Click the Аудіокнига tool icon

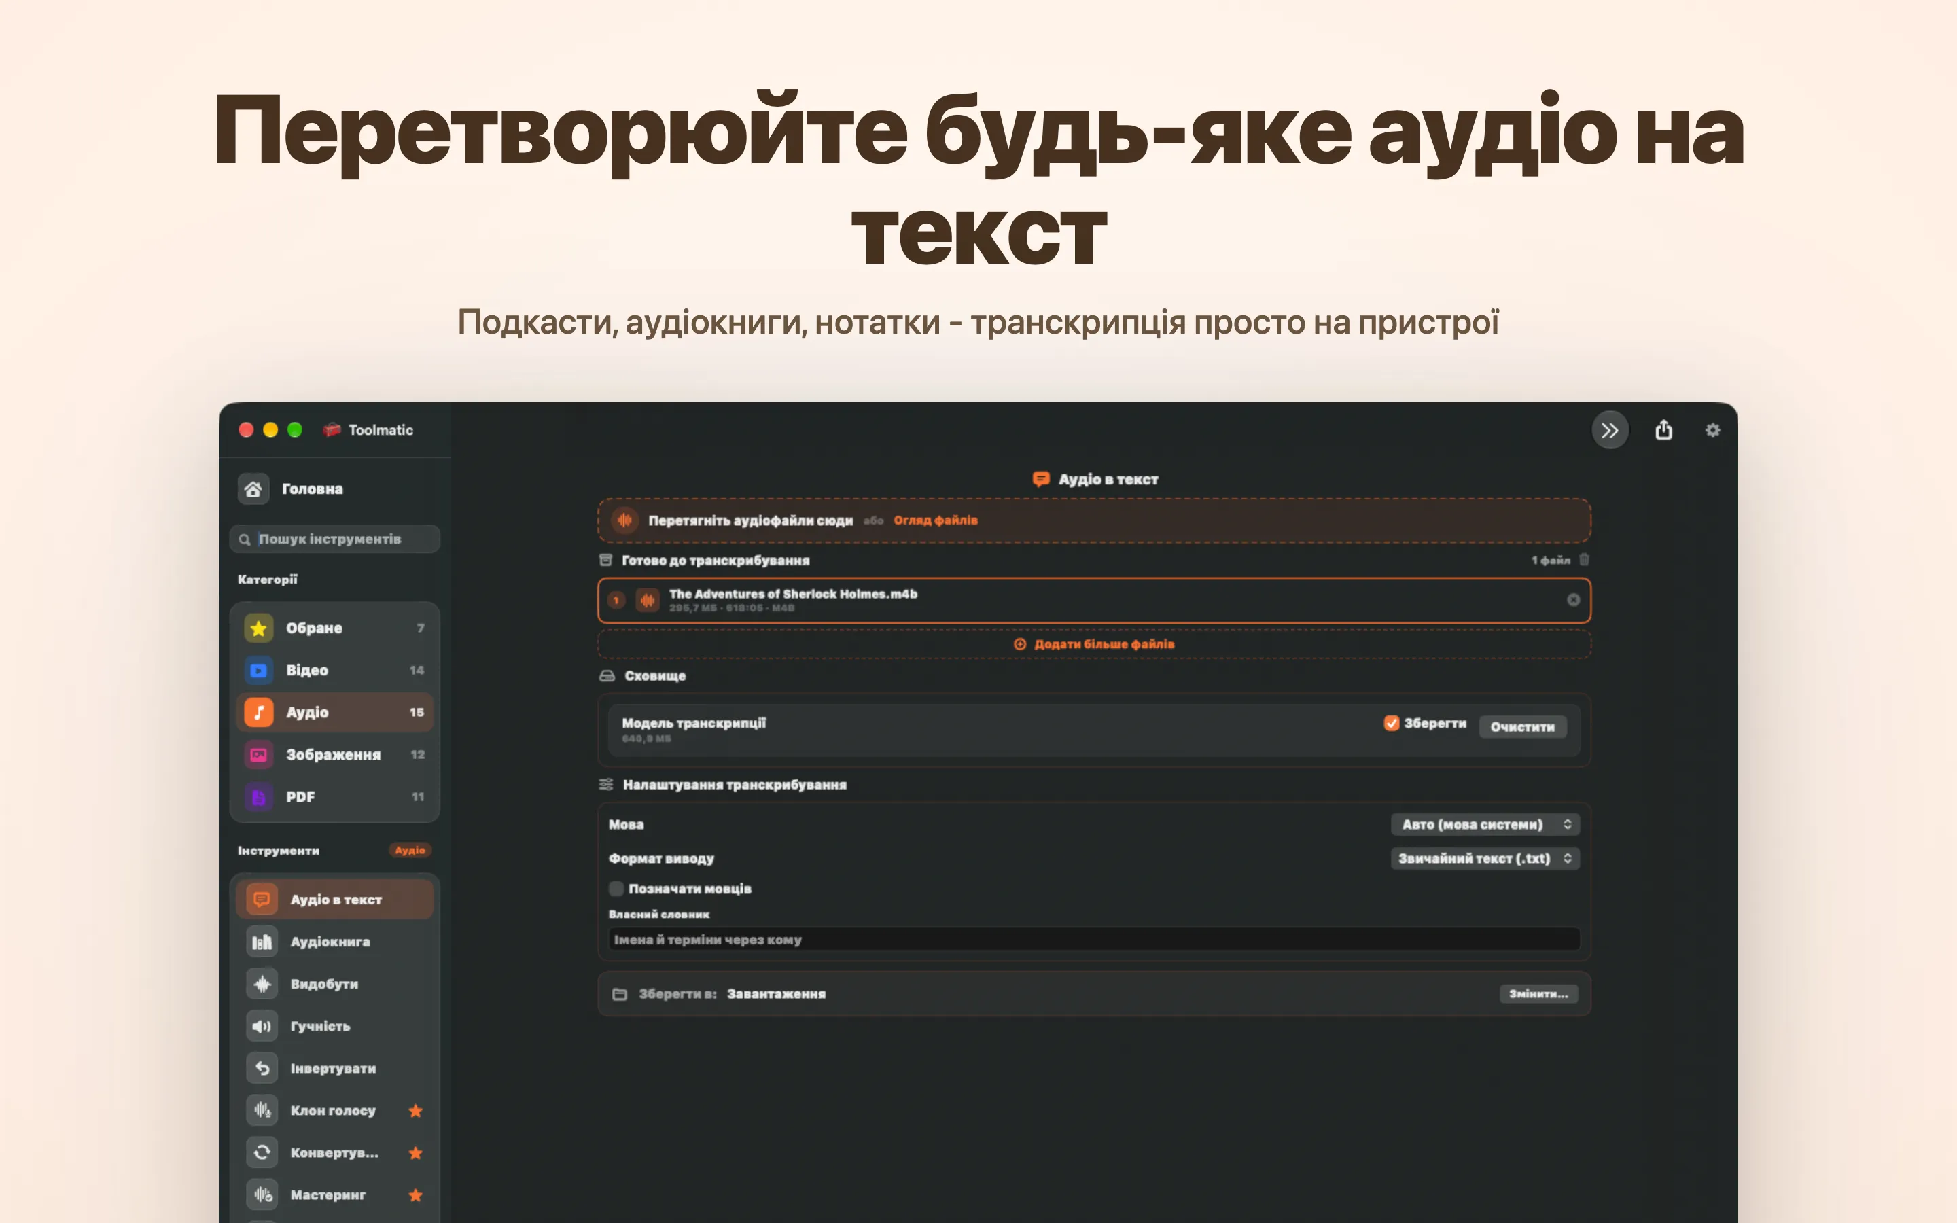(x=262, y=942)
